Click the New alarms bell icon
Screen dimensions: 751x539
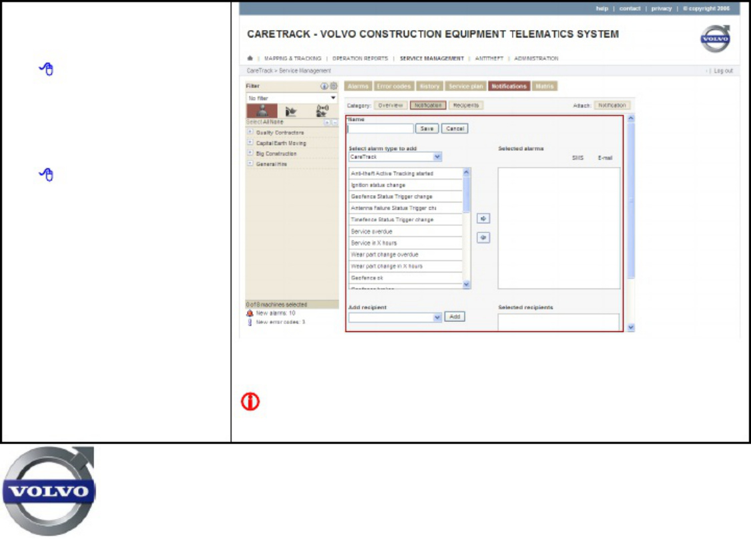click(x=250, y=313)
